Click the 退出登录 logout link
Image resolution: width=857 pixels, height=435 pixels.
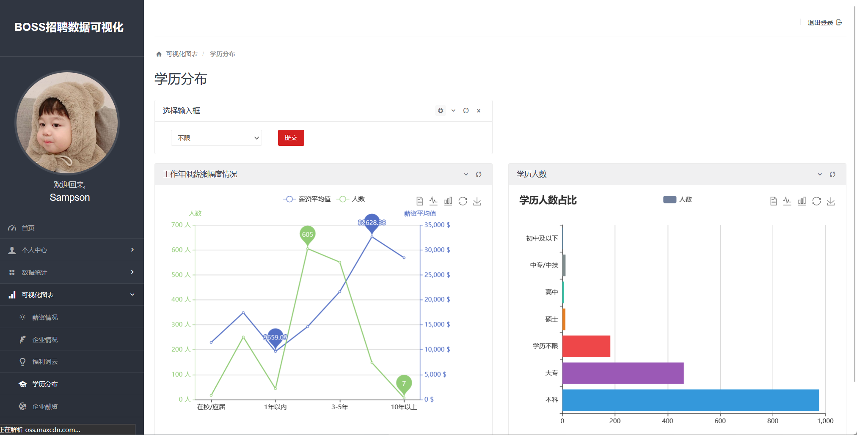click(x=820, y=22)
